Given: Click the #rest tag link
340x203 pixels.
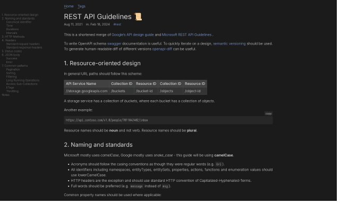Looking at the screenshot, I should [118, 24].
